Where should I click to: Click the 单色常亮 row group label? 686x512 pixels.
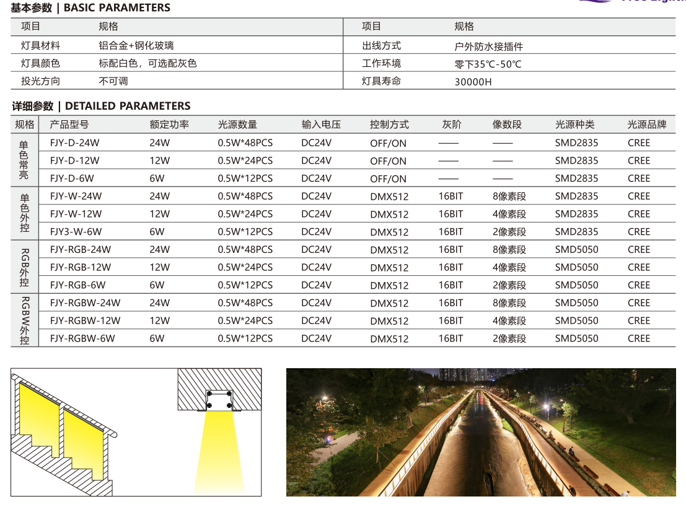(x=24, y=160)
